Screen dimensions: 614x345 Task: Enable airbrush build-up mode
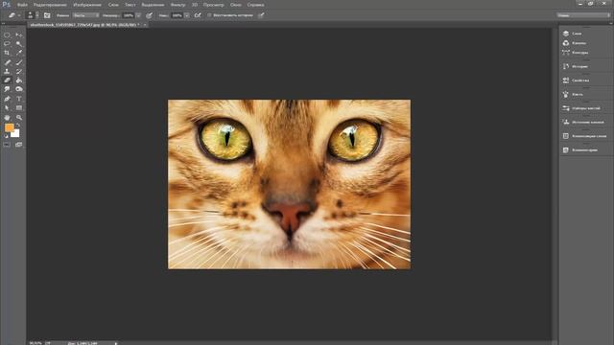[x=198, y=15]
